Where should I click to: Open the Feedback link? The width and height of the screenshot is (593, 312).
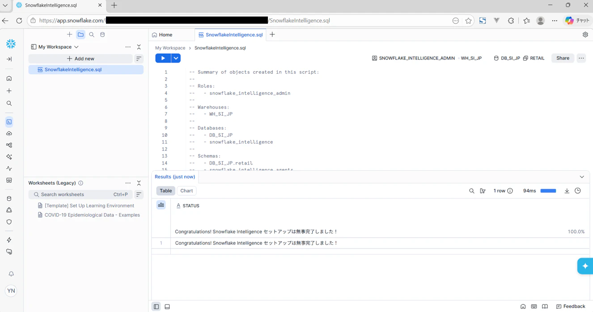tap(571, 306)
